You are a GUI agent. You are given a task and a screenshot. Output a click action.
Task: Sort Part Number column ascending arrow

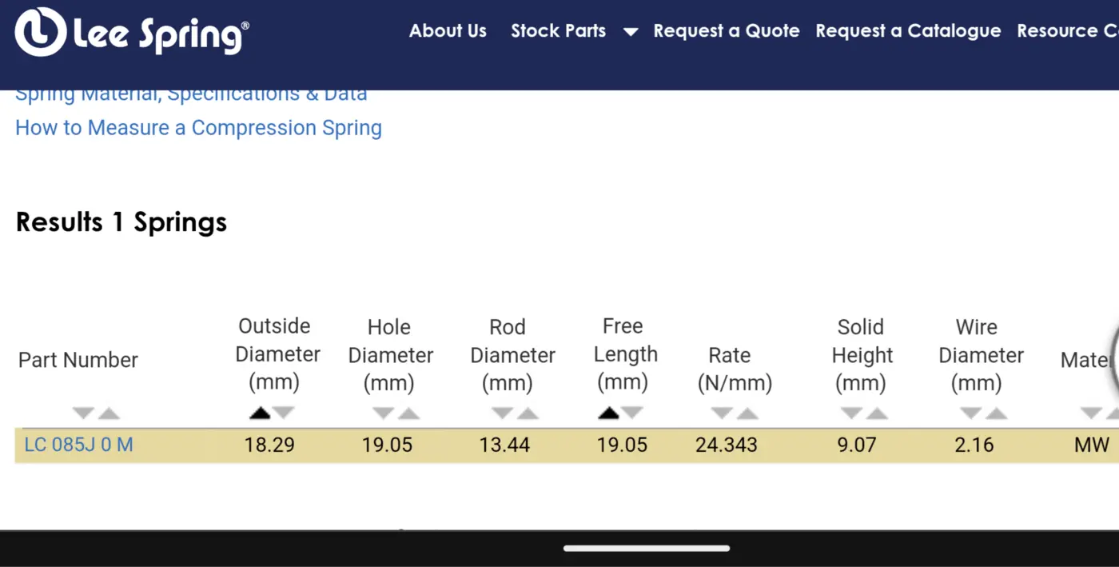[109, 413]
